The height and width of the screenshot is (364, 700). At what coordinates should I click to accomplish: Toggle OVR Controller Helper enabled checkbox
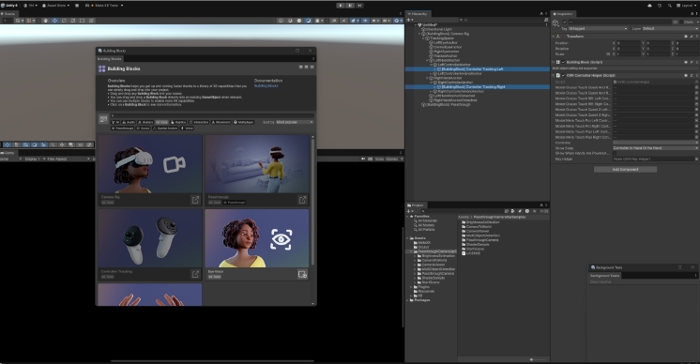click(563, 75)
